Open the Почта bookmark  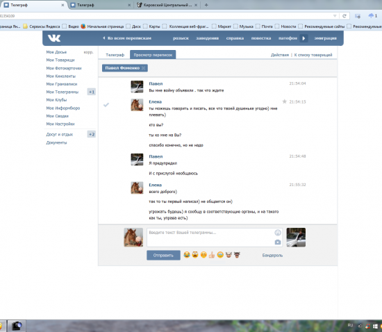264,26
